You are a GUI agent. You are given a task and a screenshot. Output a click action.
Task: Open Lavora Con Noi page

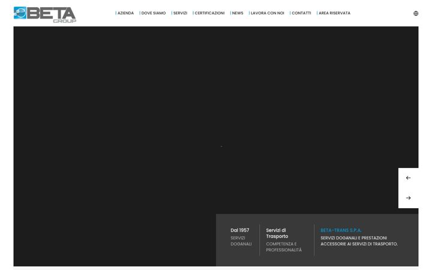(266, 13)
